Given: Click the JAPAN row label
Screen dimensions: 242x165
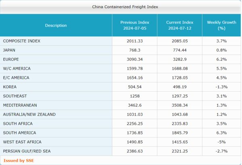Looking at the screenshot, I should pos(9,50).
